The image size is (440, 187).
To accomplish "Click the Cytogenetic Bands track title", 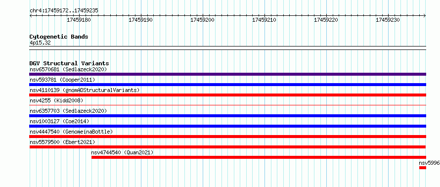I will tap(59, 37).
